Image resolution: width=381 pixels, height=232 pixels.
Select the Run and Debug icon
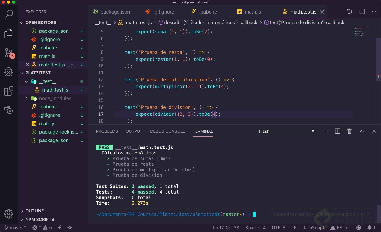coord(9,72)
